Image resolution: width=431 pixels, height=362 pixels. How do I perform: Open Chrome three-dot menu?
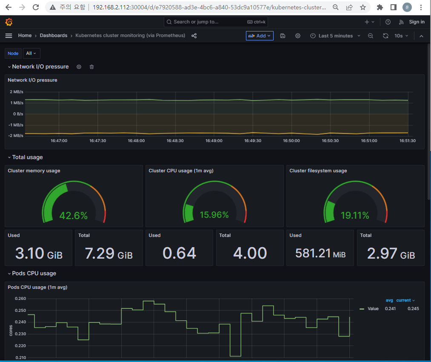click(421, 7)
